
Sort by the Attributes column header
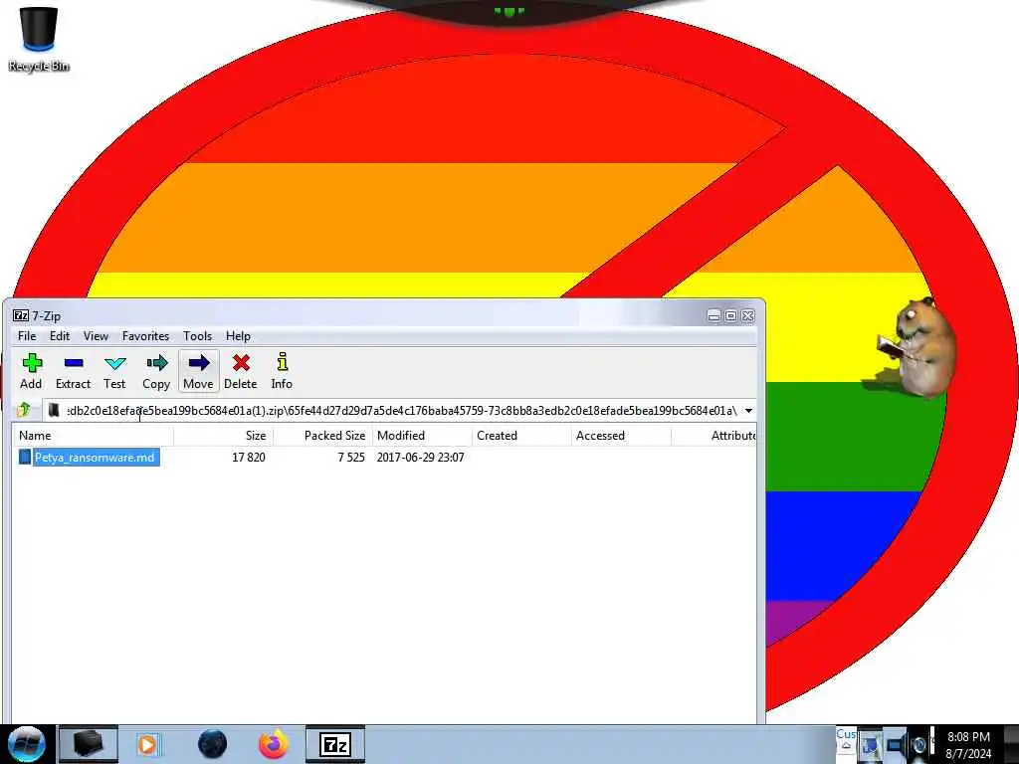tap(713, 436)
